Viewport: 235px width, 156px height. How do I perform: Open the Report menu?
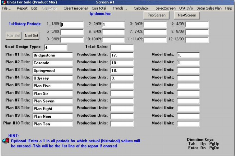[22, 8]
